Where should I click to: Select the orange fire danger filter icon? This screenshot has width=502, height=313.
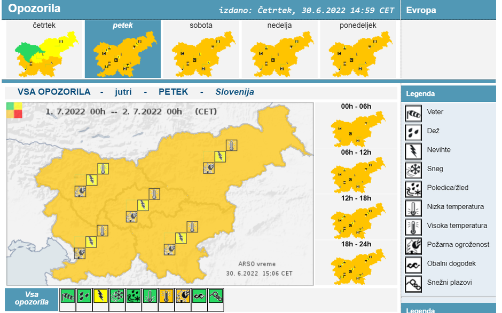click(183, 296)
